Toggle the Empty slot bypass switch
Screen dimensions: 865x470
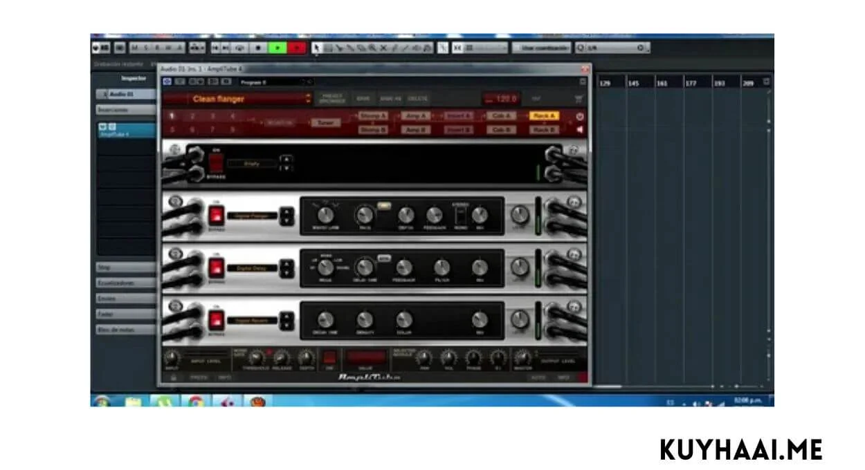(x=216, y=163)
